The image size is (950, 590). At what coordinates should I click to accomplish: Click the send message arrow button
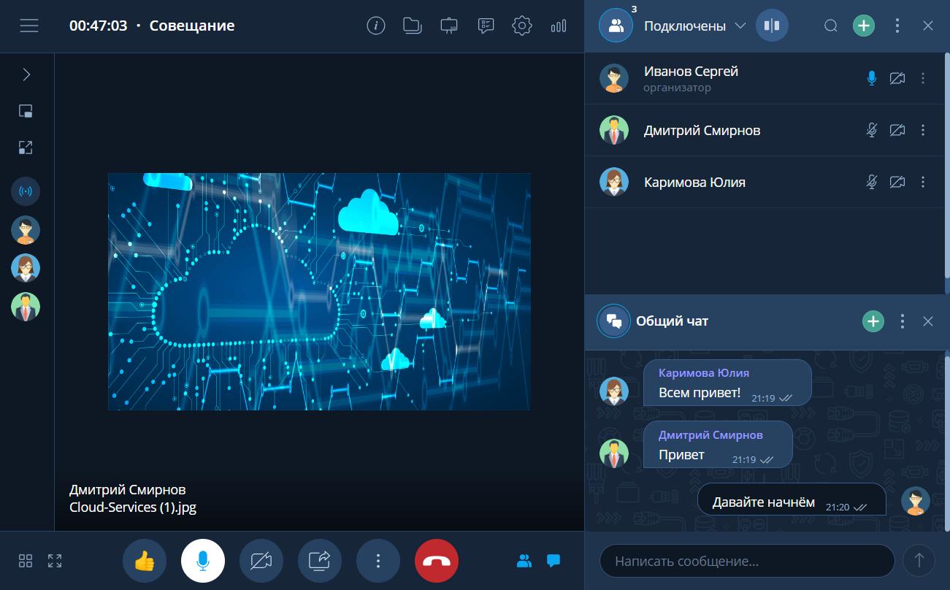pyautogui.click(x=919, y=561)
